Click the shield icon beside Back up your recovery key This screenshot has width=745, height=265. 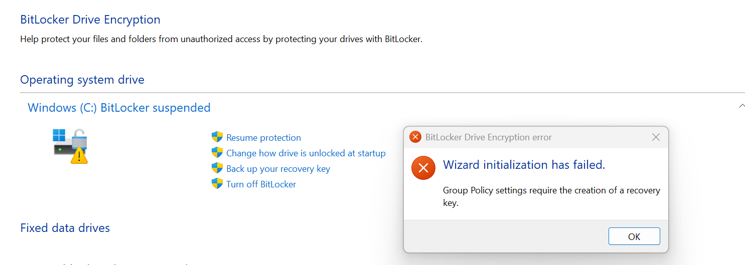[217, 168]
